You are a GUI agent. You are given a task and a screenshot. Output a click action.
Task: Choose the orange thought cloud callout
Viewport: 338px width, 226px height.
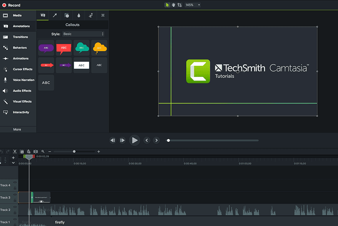(99, 48)
